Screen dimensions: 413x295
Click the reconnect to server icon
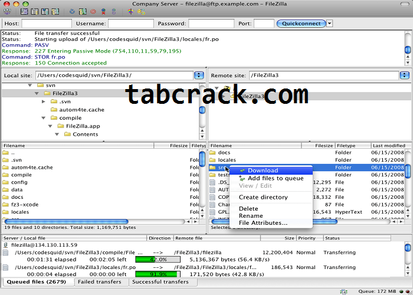pyautogui.click(x=114, y=12)
